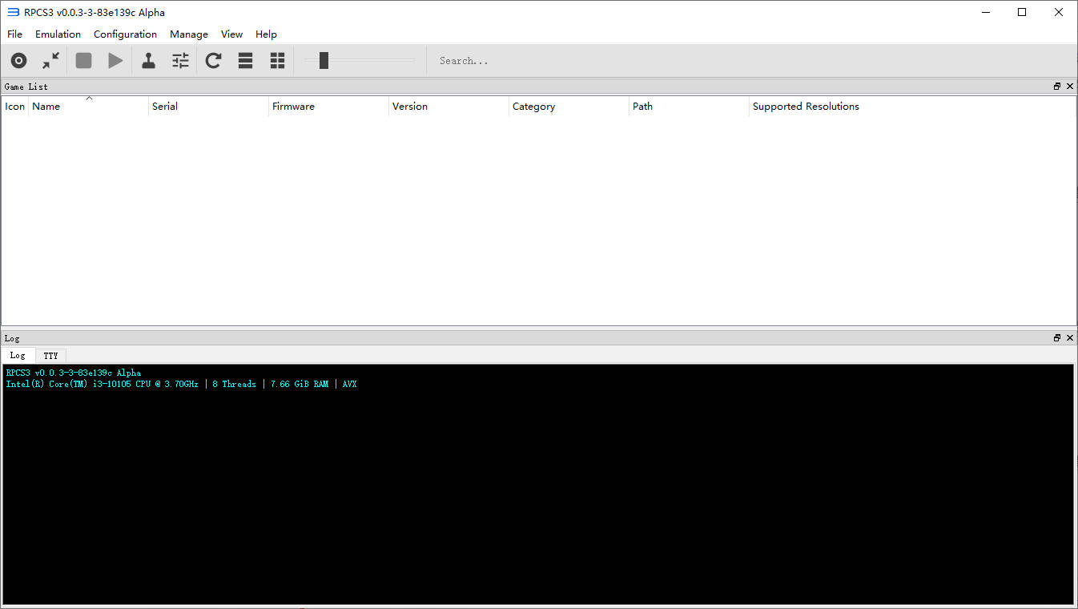Minimize the RPCS3 window
The width and height of the screenshot is (1078, 609).
[x=985, y=12]
